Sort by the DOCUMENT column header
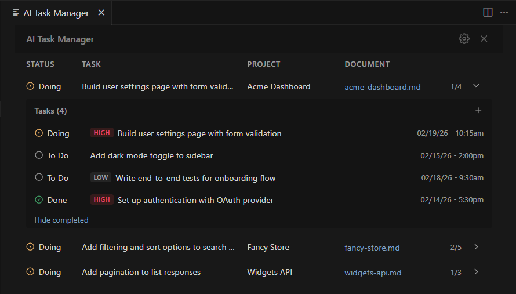The height and width of the screenshot is (294, 516). tap(367, 64)
